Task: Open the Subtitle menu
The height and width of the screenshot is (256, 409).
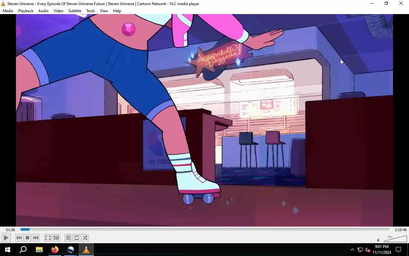Action: pyautogui.click(x=75, y=11)
